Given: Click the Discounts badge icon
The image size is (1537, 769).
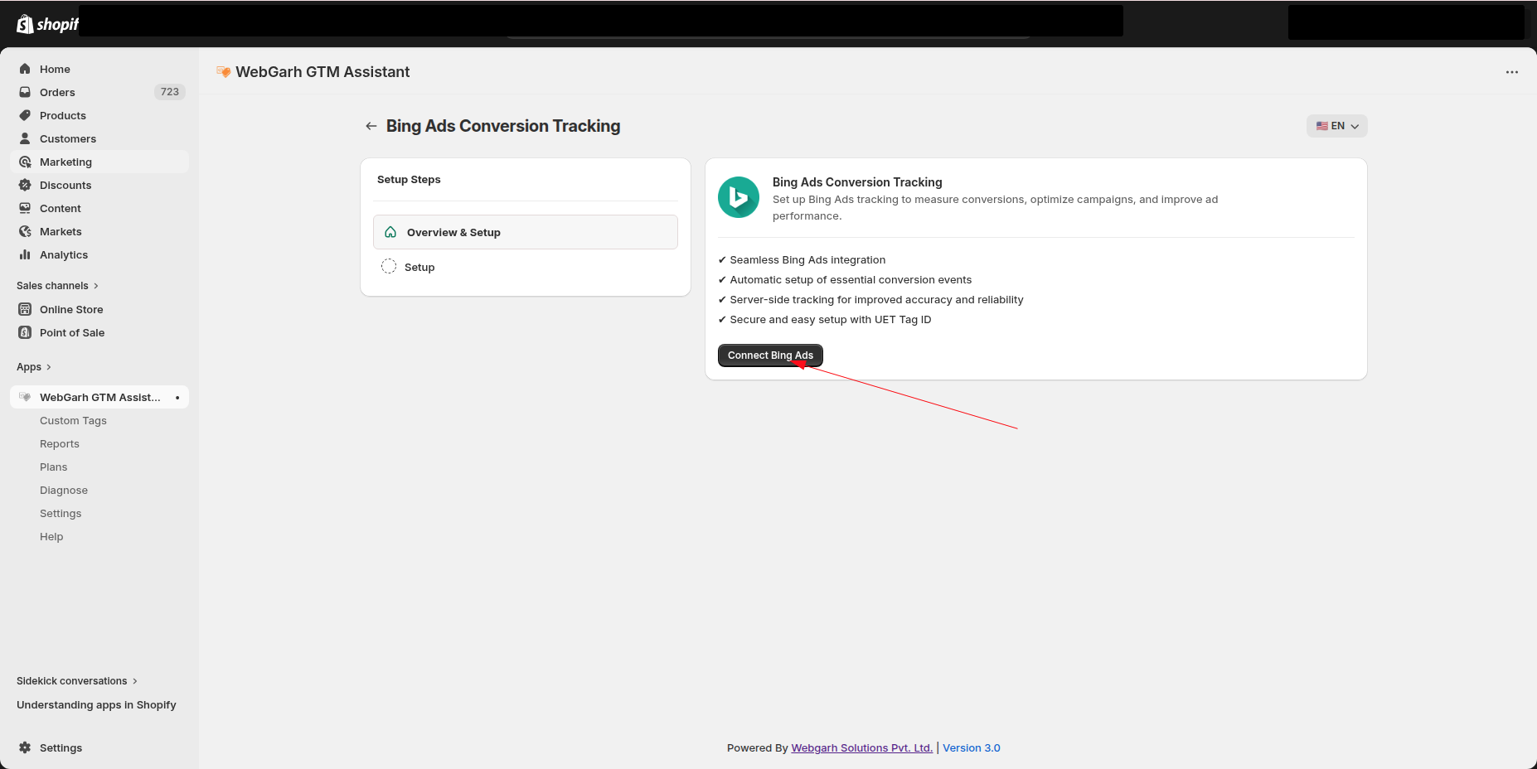Looking at the screenshot, I should [x=25, y=185].
